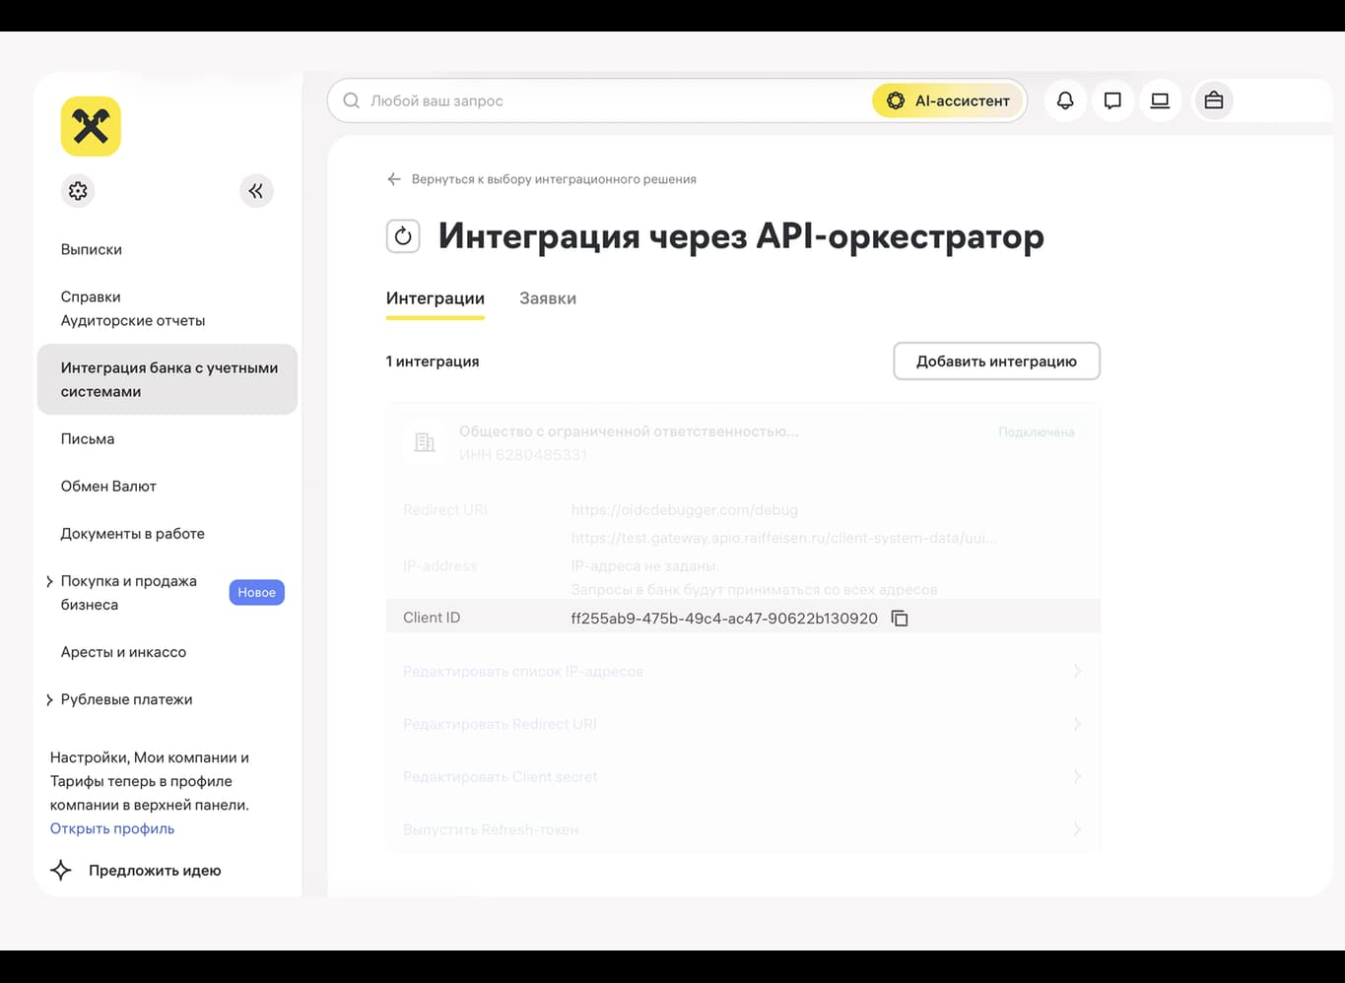Click the Подключена status label
This screenshot has height=983, width=1345.
click(x=1037, y=431)
